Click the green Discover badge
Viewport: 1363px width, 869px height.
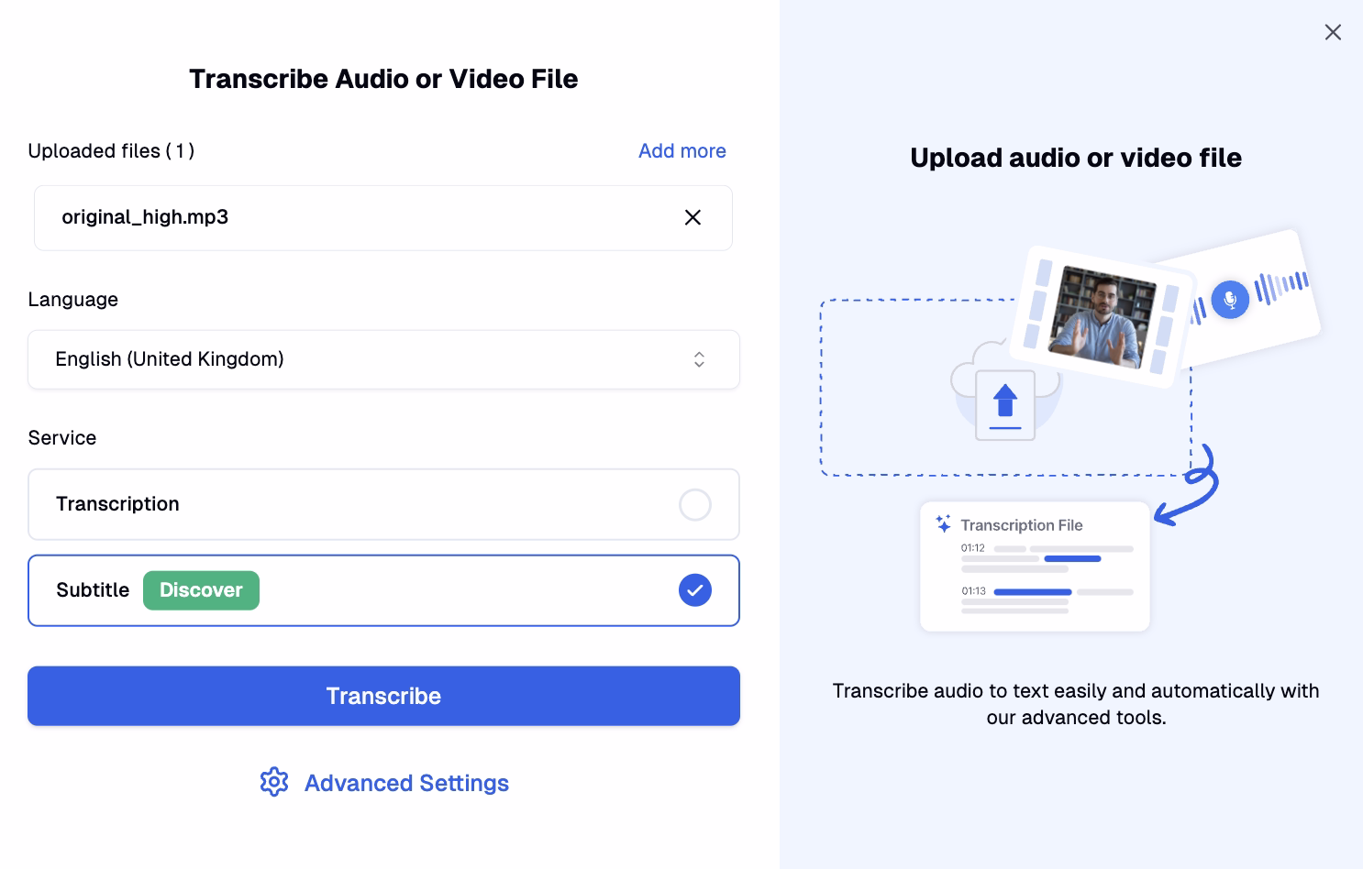tap(201, 590)
